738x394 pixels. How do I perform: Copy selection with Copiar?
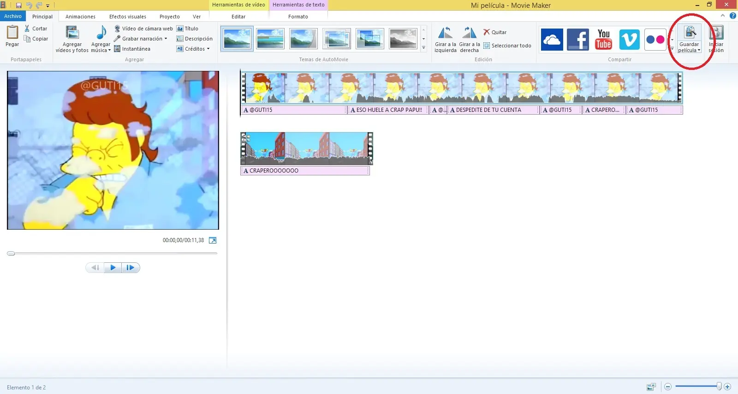(x=36, y=39)
